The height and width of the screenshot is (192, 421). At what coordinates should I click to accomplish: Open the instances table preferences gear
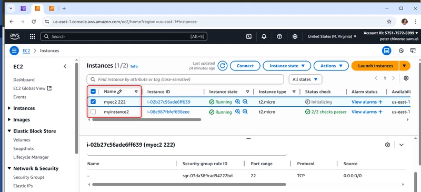(406, 78)
